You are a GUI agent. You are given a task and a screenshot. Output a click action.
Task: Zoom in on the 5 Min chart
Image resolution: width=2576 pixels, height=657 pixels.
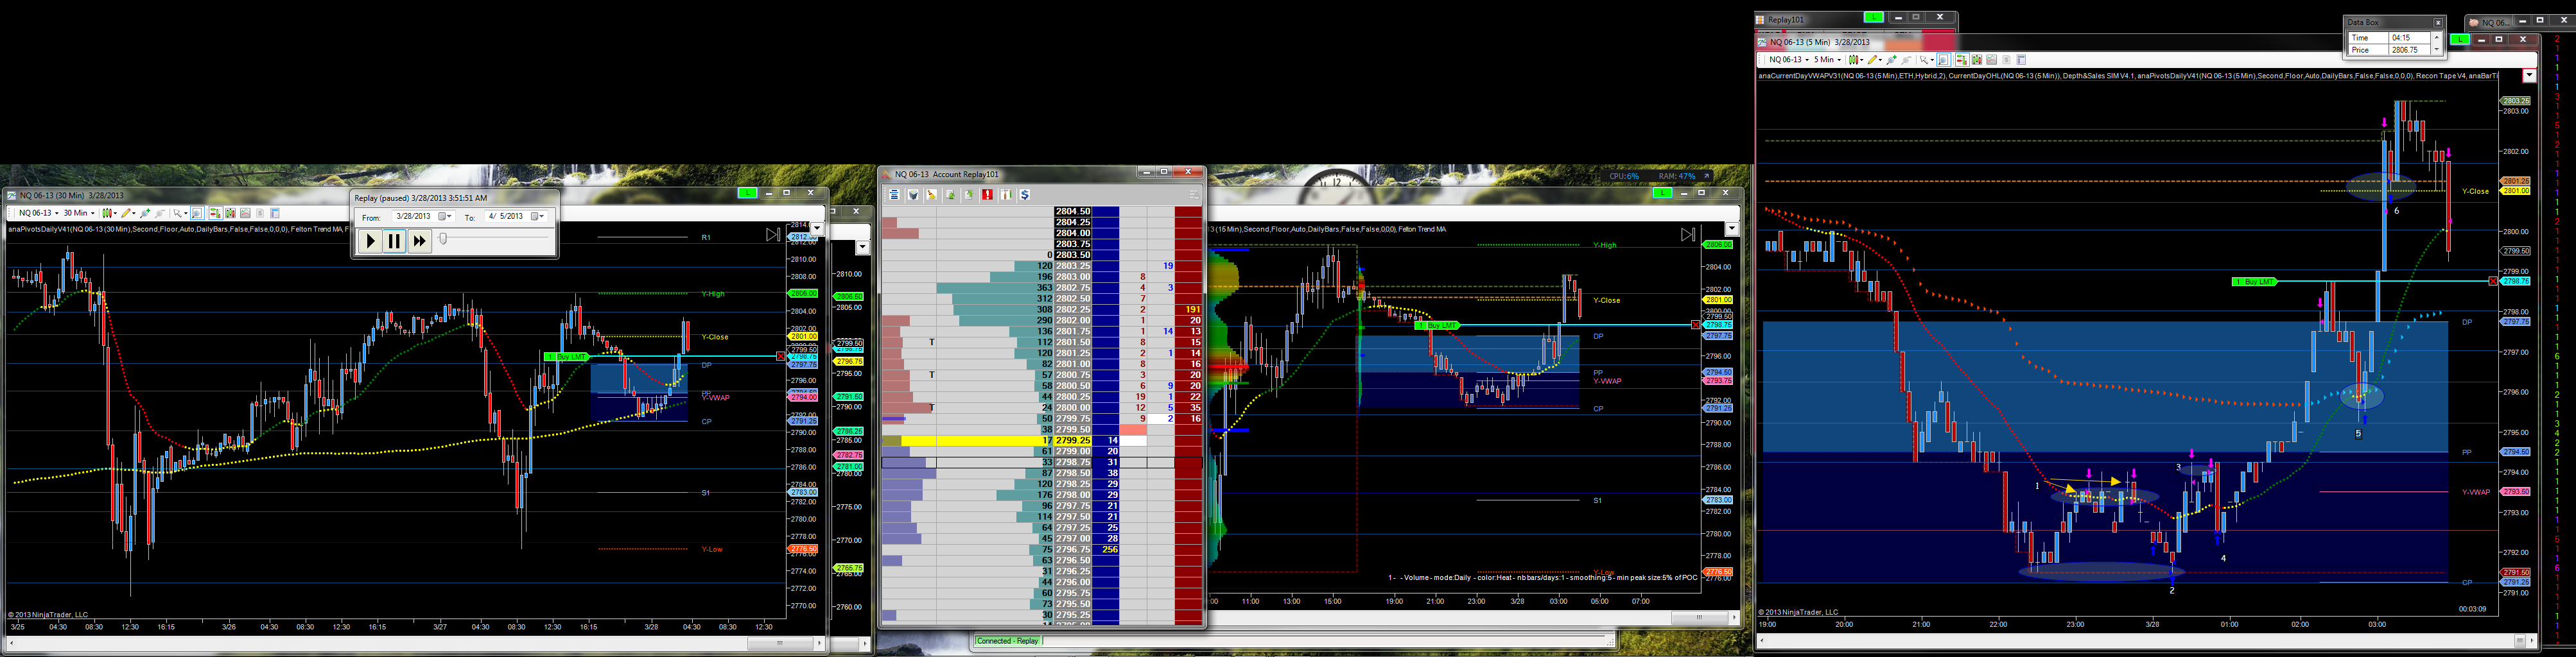pyautogui.click(x=1892, y=60)
